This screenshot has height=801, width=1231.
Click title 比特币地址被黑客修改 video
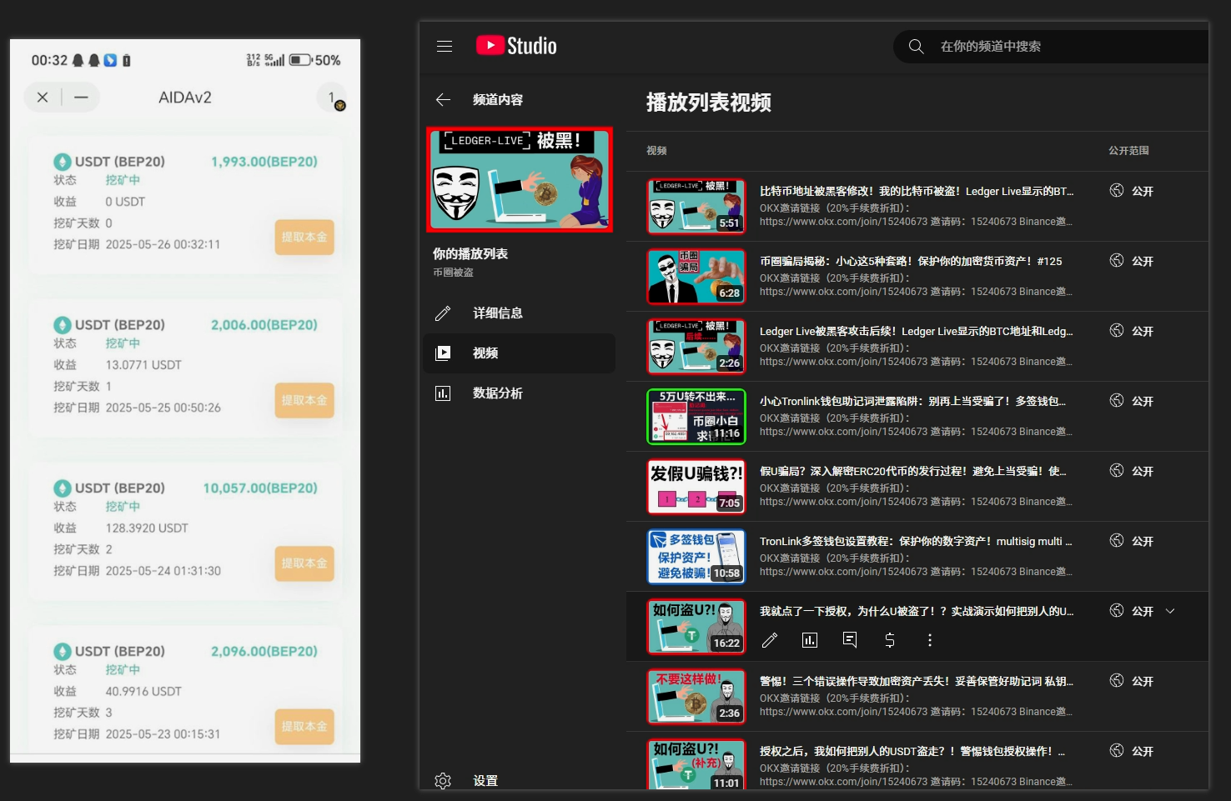pyautogui.click(x=917, y=192)
